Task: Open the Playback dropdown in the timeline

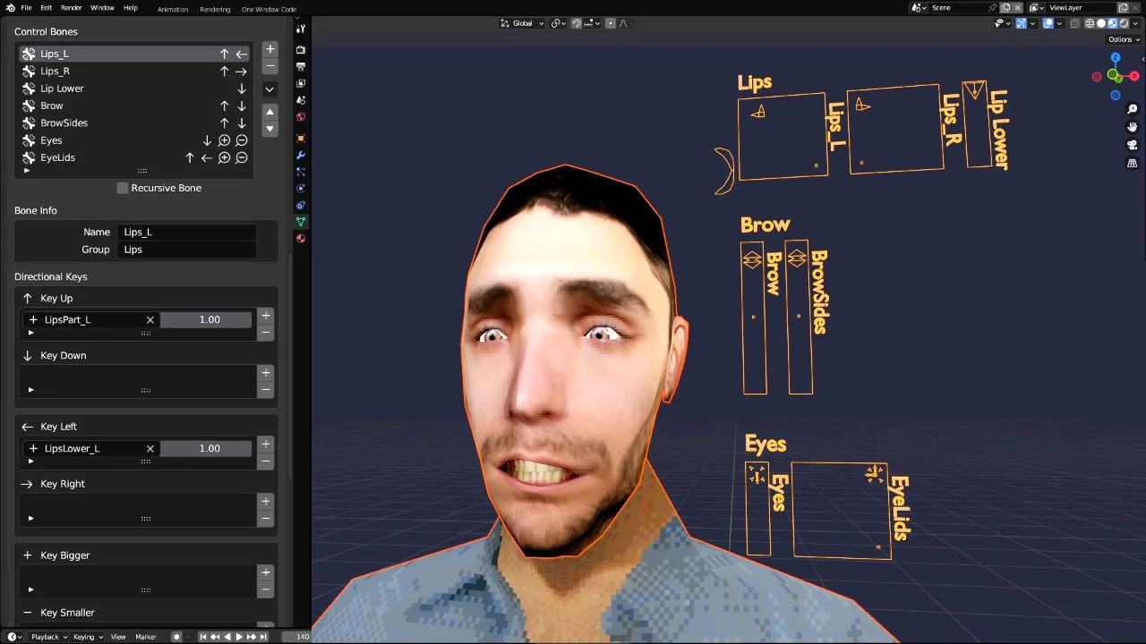Action: tap(45, 637)
